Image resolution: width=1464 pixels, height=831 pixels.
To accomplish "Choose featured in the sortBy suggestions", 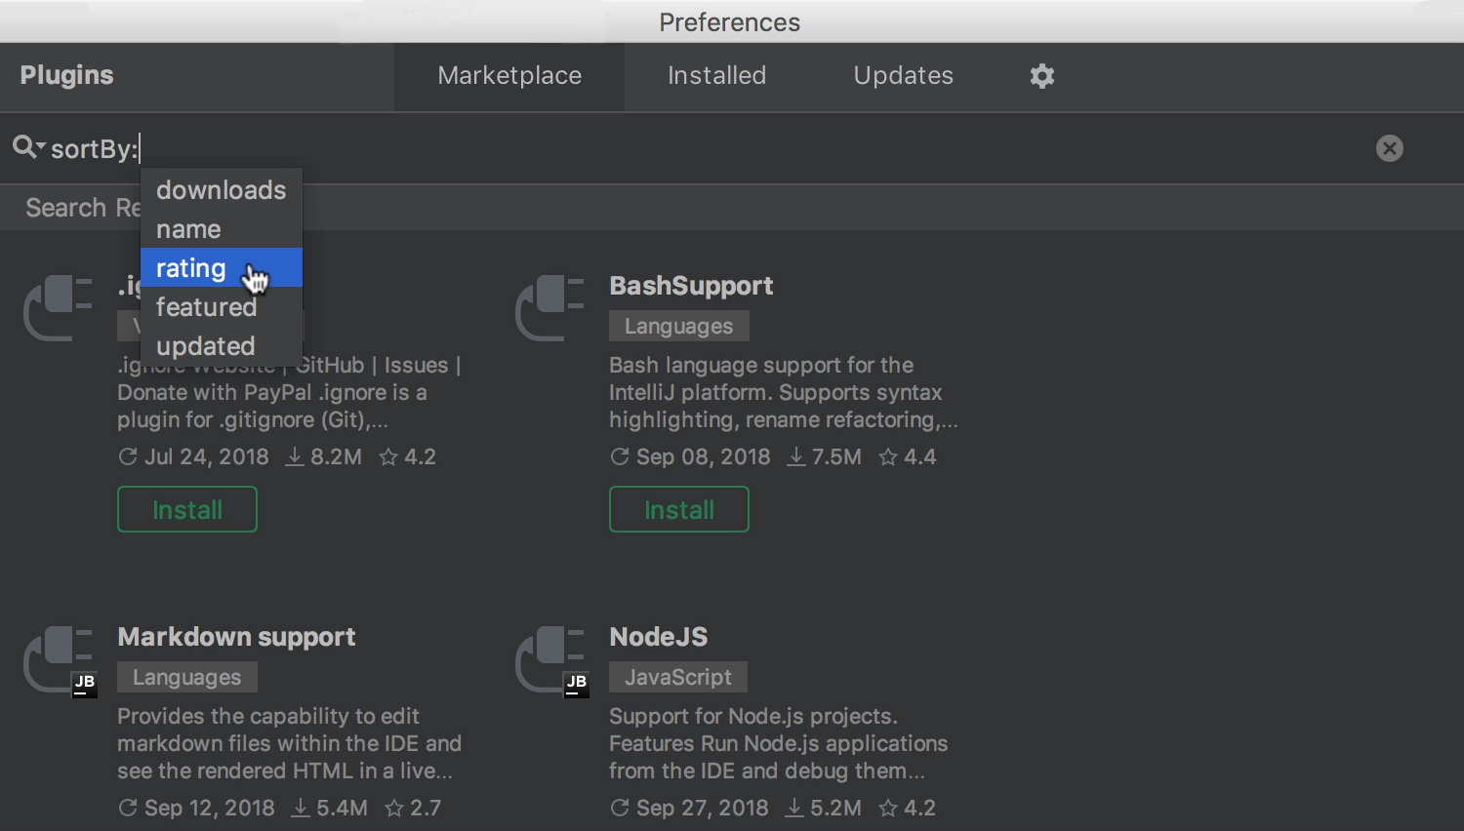I will pos(222,307).
